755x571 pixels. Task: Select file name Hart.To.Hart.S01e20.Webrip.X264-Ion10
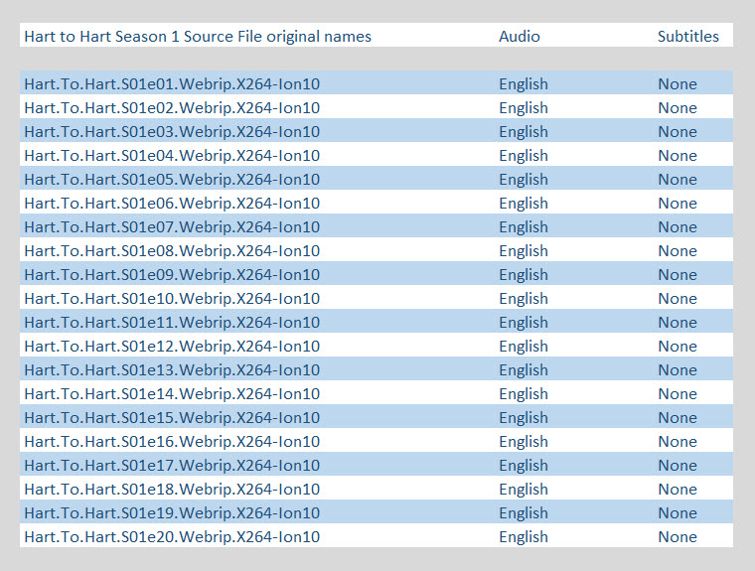pos(172,537)
